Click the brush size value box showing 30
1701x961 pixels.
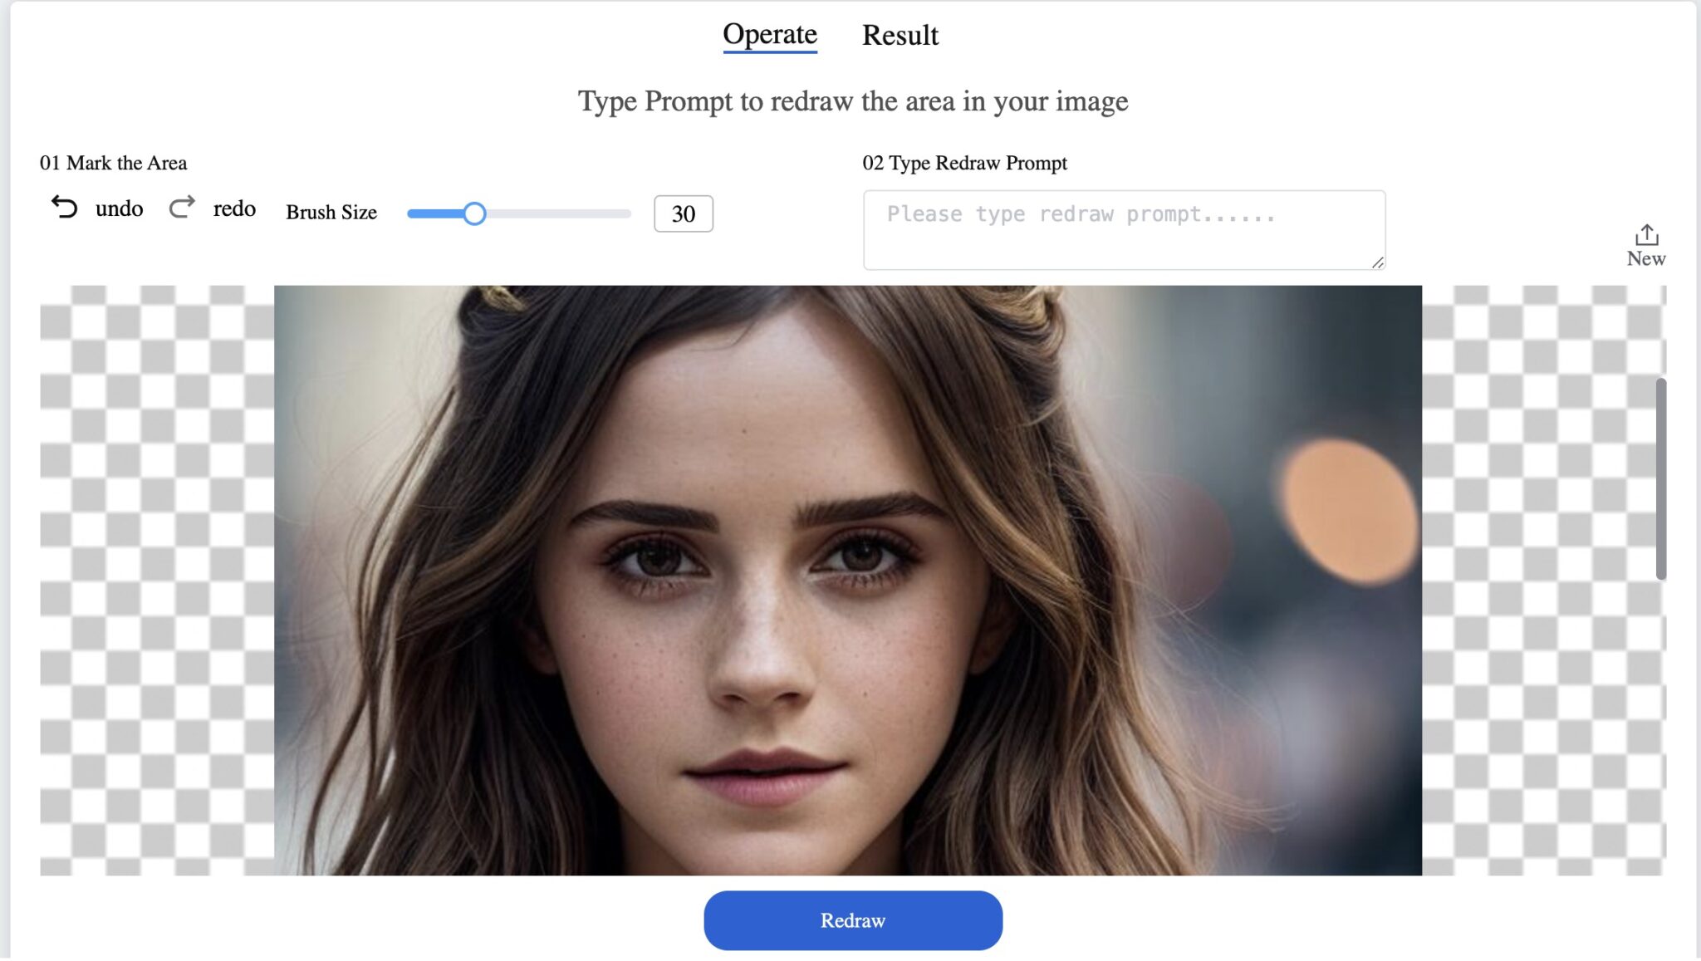pyautogui.click(x=683, y=214)
